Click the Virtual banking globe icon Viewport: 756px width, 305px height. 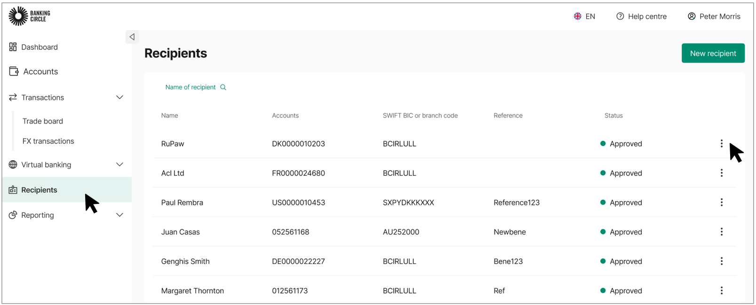[x=13, y=164]
